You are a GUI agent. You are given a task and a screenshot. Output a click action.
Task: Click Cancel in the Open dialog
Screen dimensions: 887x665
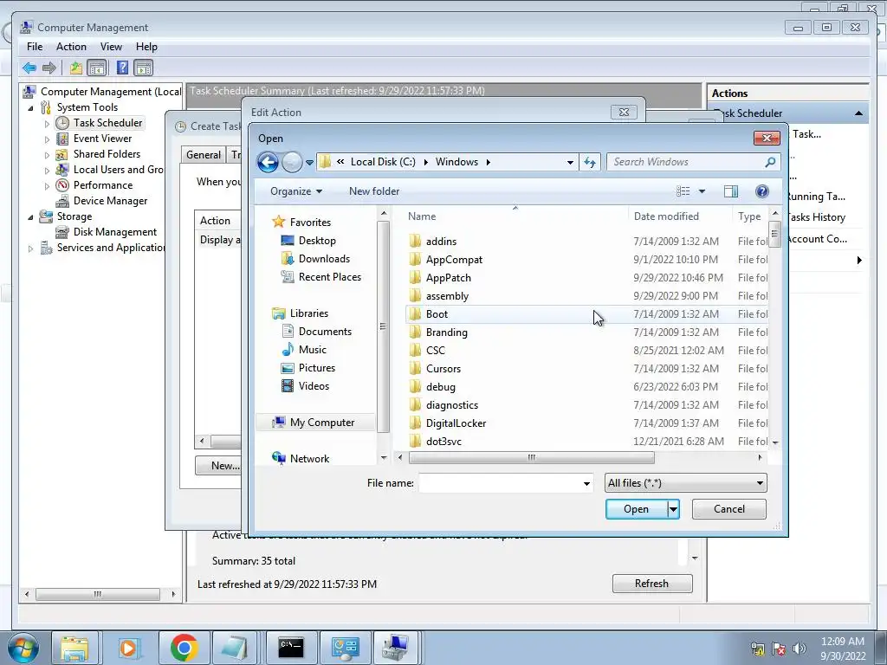point(729,509)
